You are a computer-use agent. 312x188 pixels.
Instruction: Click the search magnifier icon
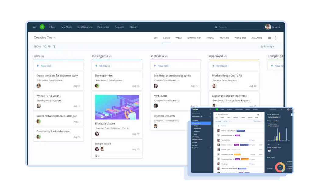click(216, 27)
